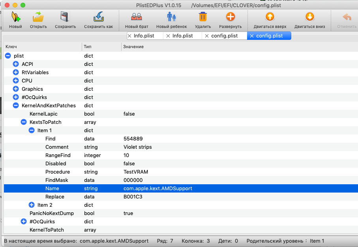The height and width of the screenshot is (247, 358).
Task: Expand the CPU node
Action: click(16, 80)
